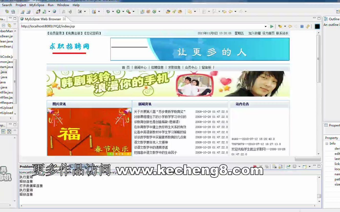
Task: Click the New Java Package icon
Action: tap(148, 11)
